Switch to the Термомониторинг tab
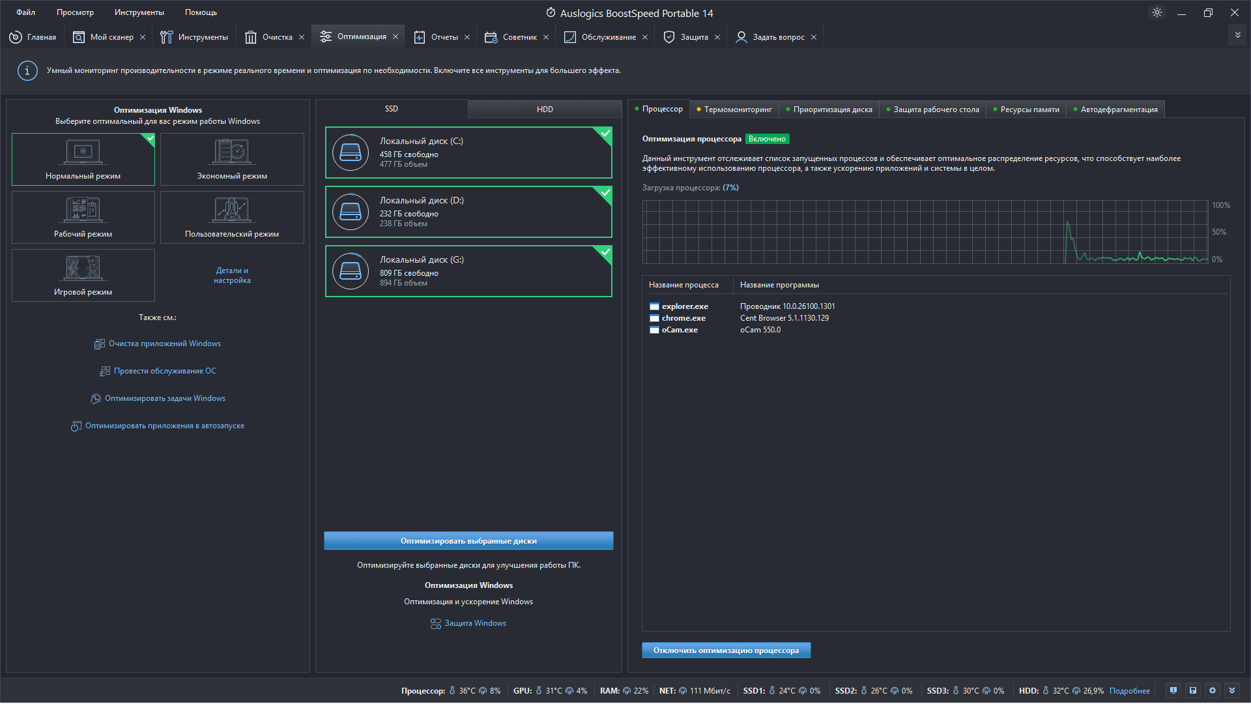This screenshot has width=1251, height=704. coord(734,110)
